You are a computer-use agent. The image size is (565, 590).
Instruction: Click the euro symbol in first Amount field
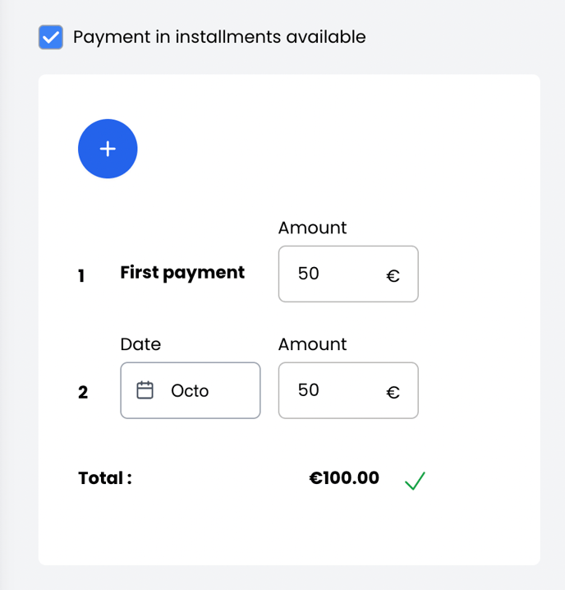pos(393,275)
